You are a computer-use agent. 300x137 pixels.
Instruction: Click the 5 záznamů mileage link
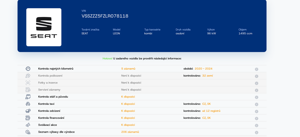coord(128,68)
